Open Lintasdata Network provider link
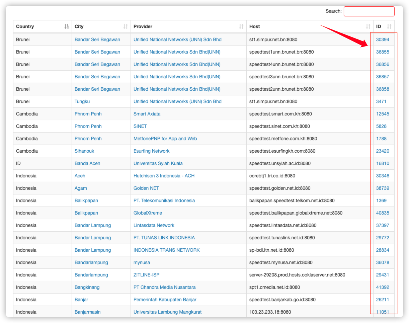Image resolution: width=409 pixels, height=323 pixels. [154, 225]
